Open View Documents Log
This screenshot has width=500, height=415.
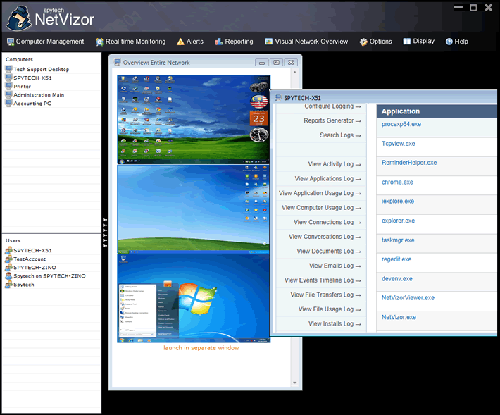[329, 252]
